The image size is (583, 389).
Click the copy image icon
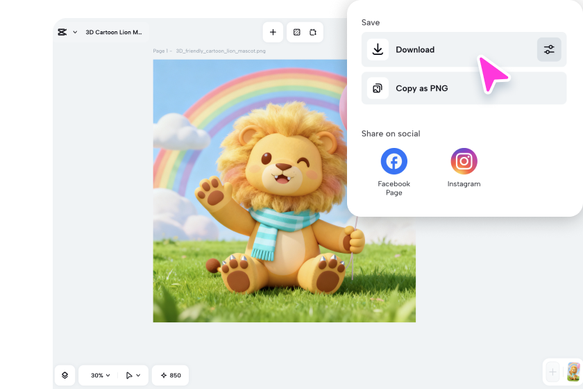(x=378, y=88)
